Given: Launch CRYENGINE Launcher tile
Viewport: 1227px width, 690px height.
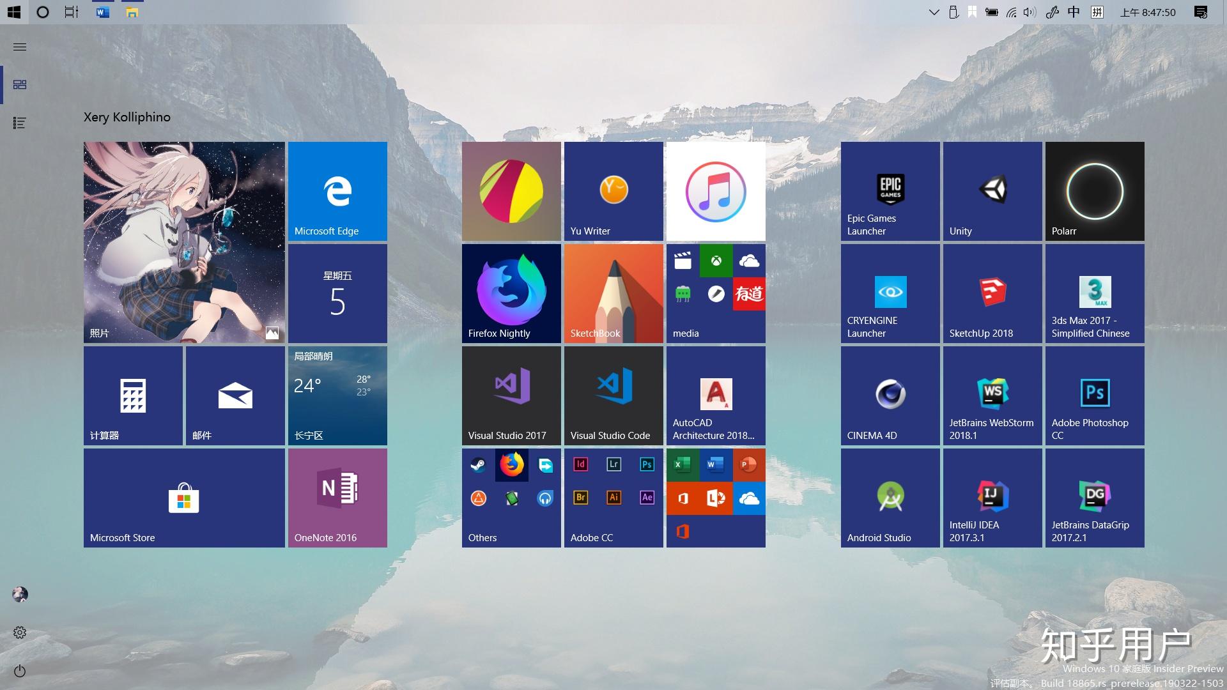Looking at the screenshot, I should pyautogui.click(x=890, y=293).
